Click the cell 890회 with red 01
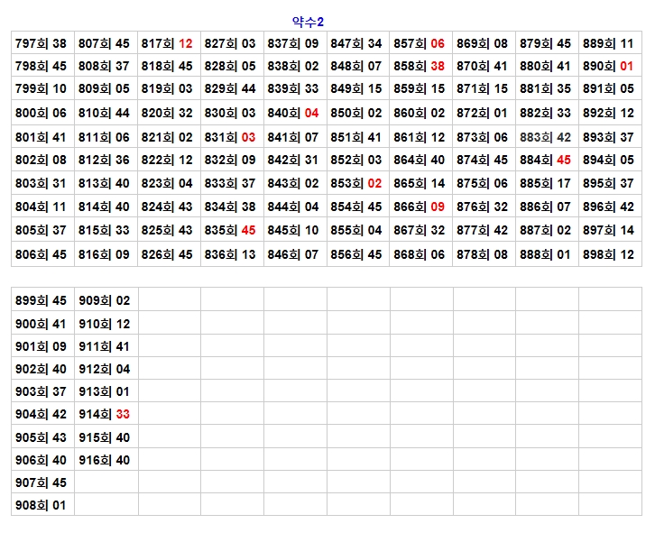 pos(609,67)
